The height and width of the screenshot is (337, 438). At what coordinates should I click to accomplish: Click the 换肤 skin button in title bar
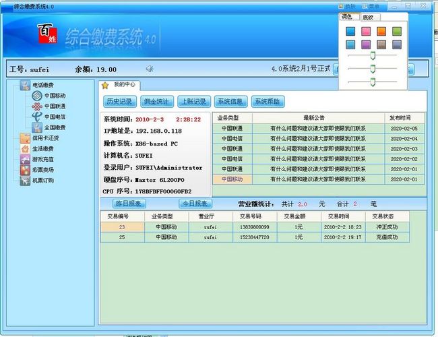point(347,6)
